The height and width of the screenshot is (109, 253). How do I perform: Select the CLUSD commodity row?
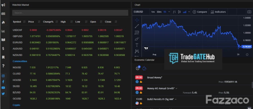[x=70, y=74]
